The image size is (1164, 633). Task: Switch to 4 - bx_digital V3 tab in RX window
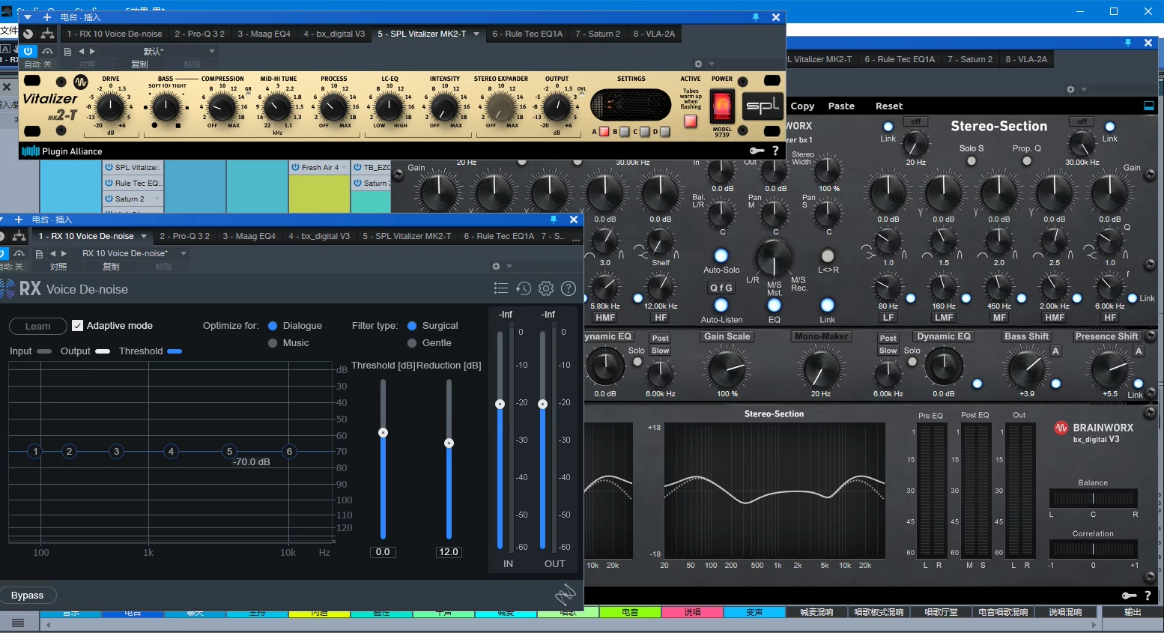319,236
